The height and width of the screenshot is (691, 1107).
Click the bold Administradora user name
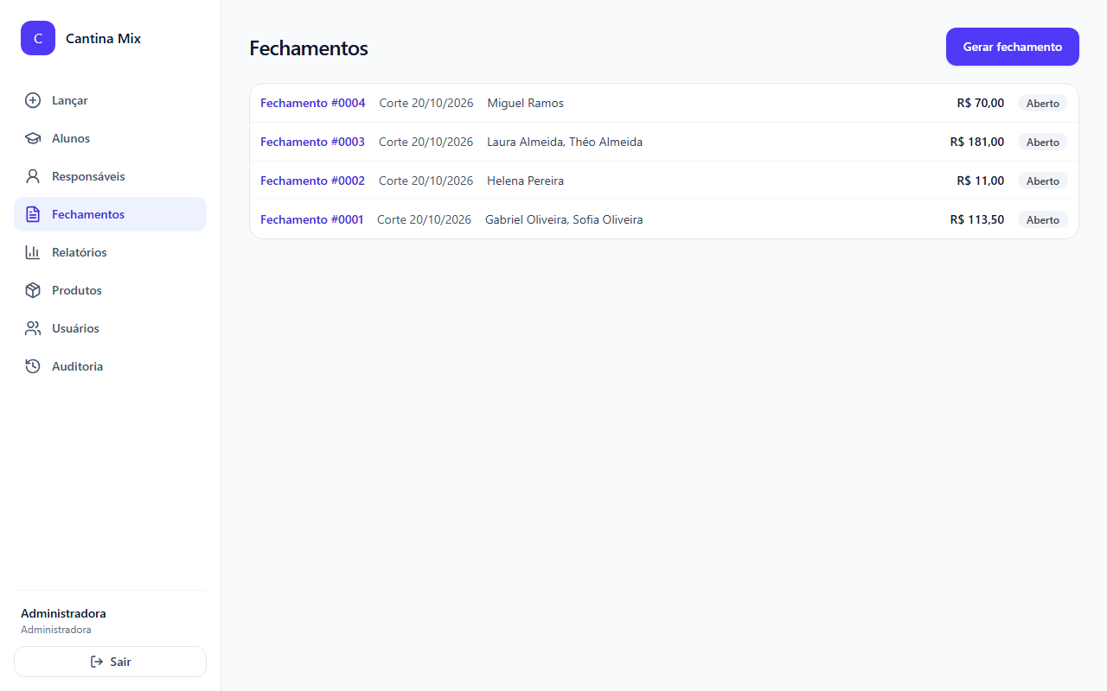click(x=63, y=613)
